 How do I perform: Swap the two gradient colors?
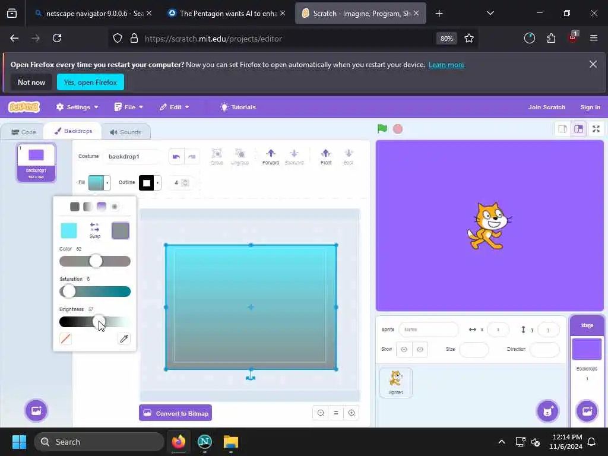(95, 230)
